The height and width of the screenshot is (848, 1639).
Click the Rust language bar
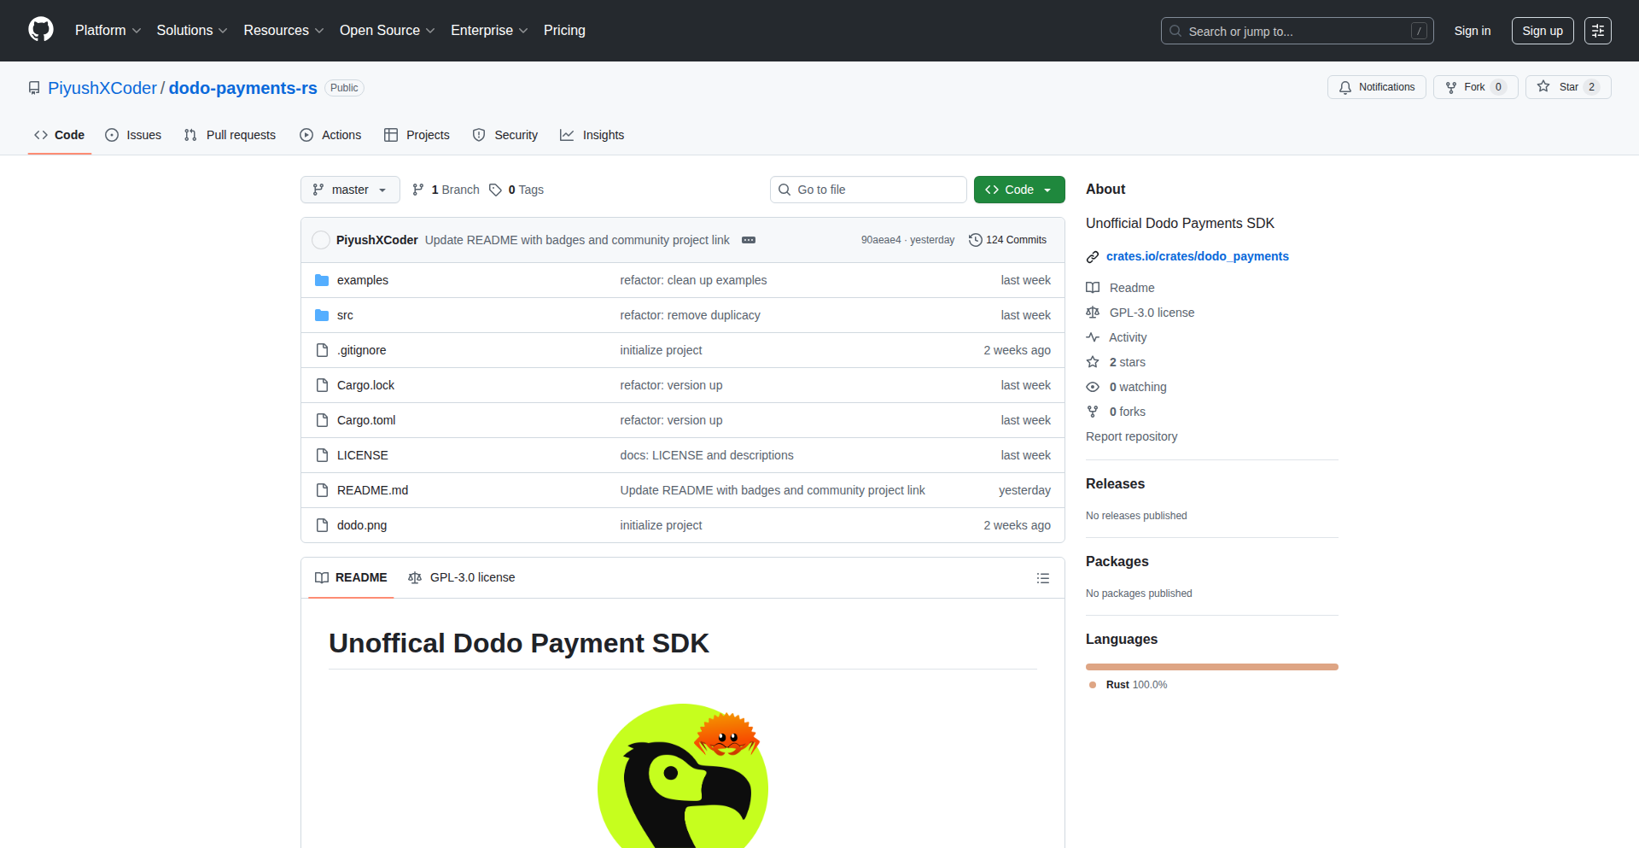coord(1211,667)
